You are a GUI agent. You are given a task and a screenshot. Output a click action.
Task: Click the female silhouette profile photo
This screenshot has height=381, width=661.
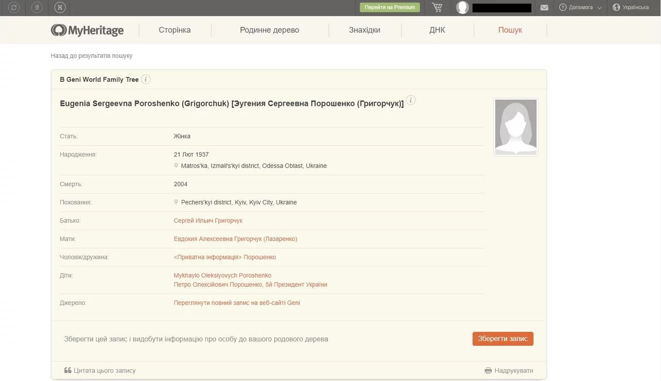(x=516, y=127)
